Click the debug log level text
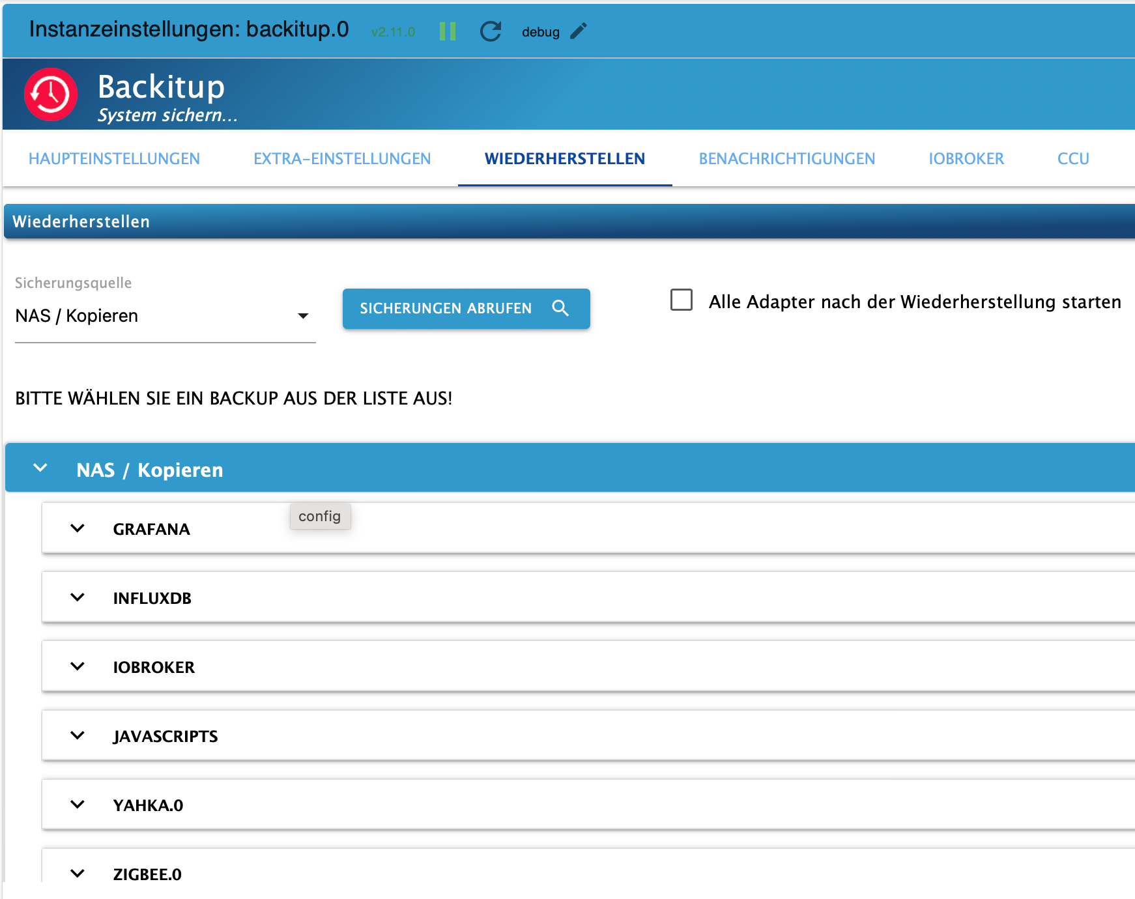This screenshot has width=1135, height=899. [541, 32]
